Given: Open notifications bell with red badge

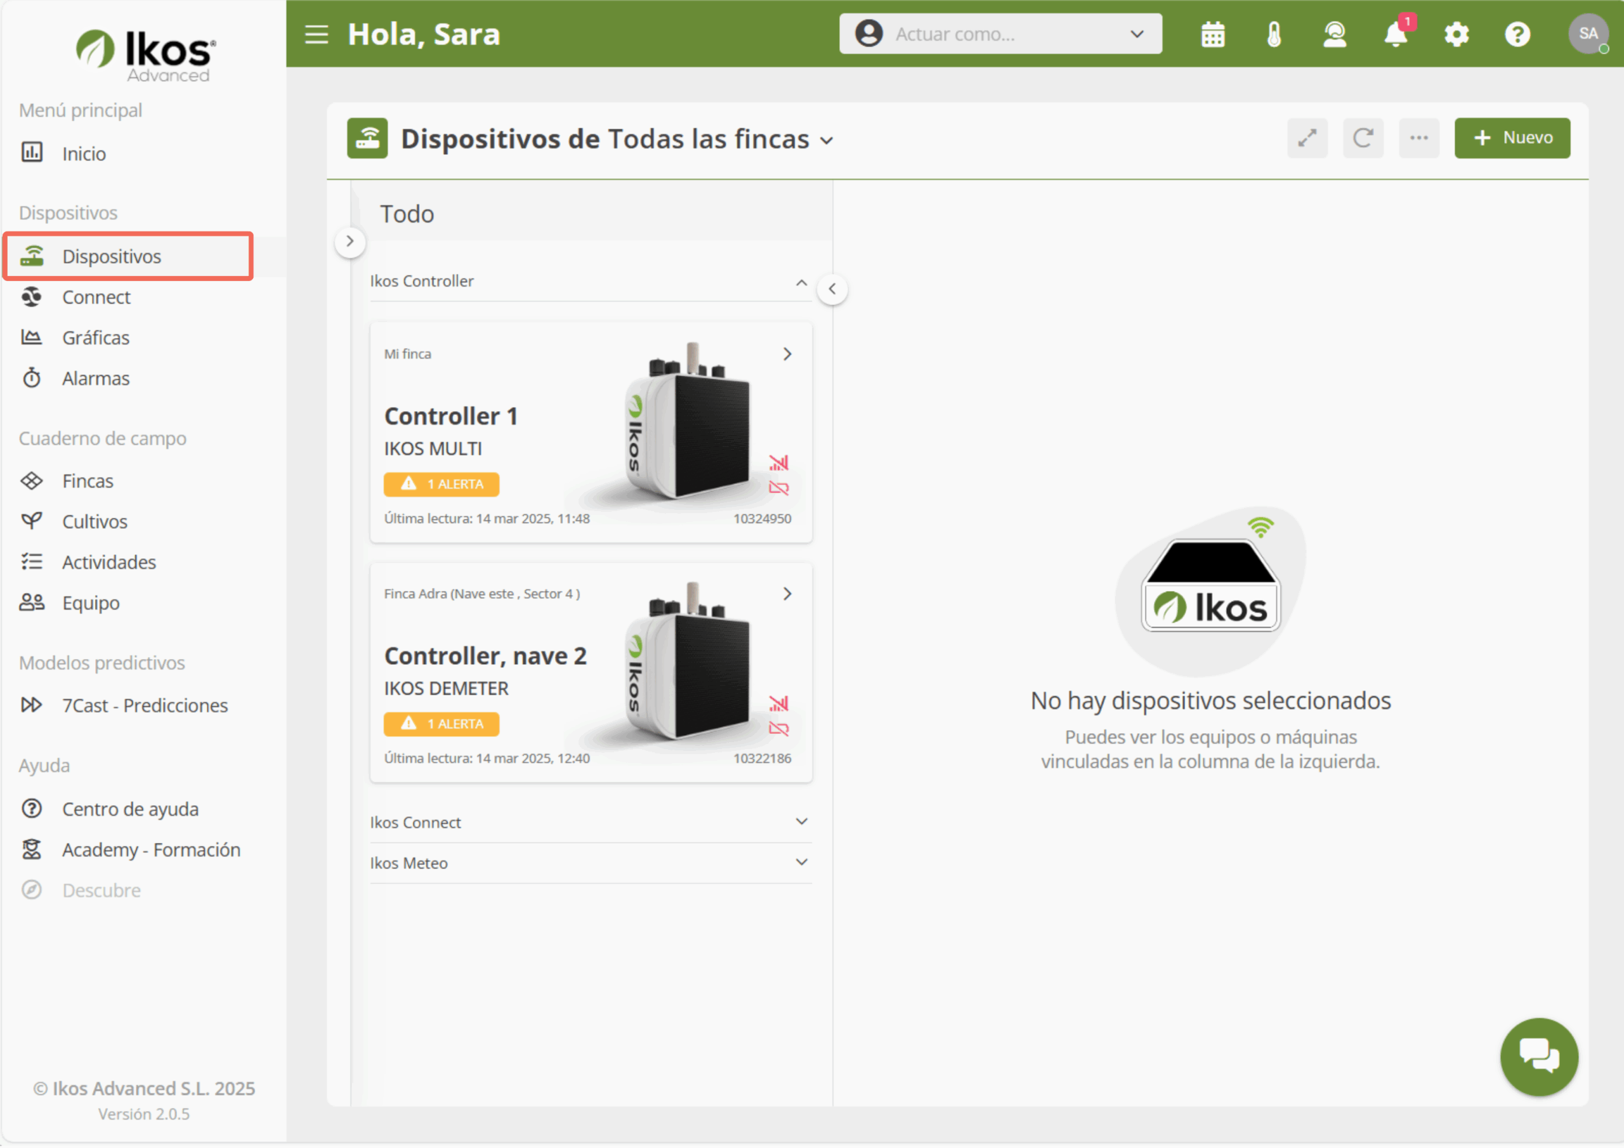Looking at the screenshot, I should pyautogui.click(x=1396, y=34).
